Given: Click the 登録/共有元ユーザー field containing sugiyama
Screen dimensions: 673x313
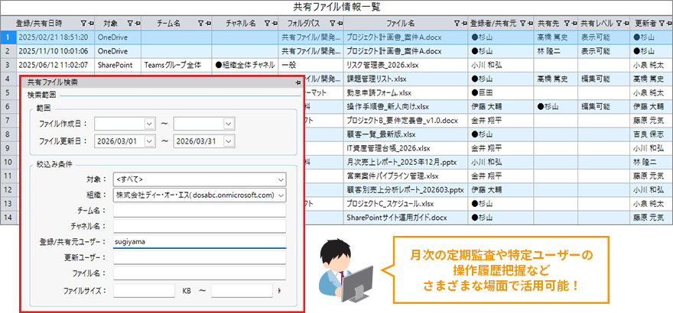Looking at the screenshot, I should coord(199,241).
